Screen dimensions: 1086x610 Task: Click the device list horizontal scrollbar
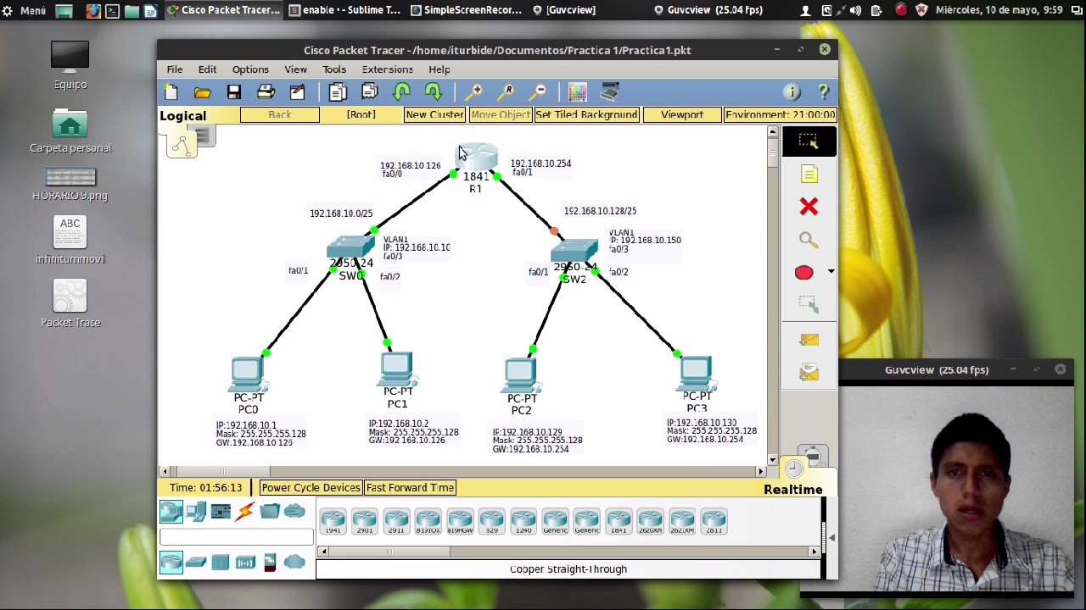click(x=568, y=552)
